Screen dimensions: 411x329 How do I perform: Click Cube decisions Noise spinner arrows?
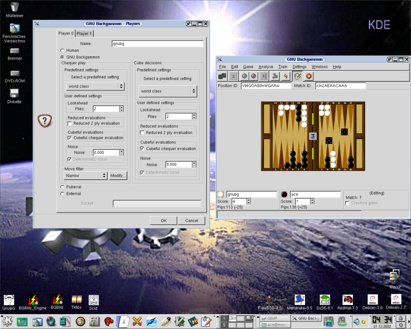point(194,165)
